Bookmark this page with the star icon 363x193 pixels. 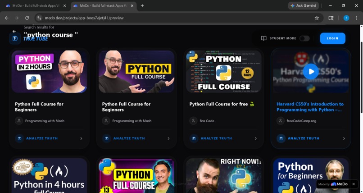click(317, 18)
